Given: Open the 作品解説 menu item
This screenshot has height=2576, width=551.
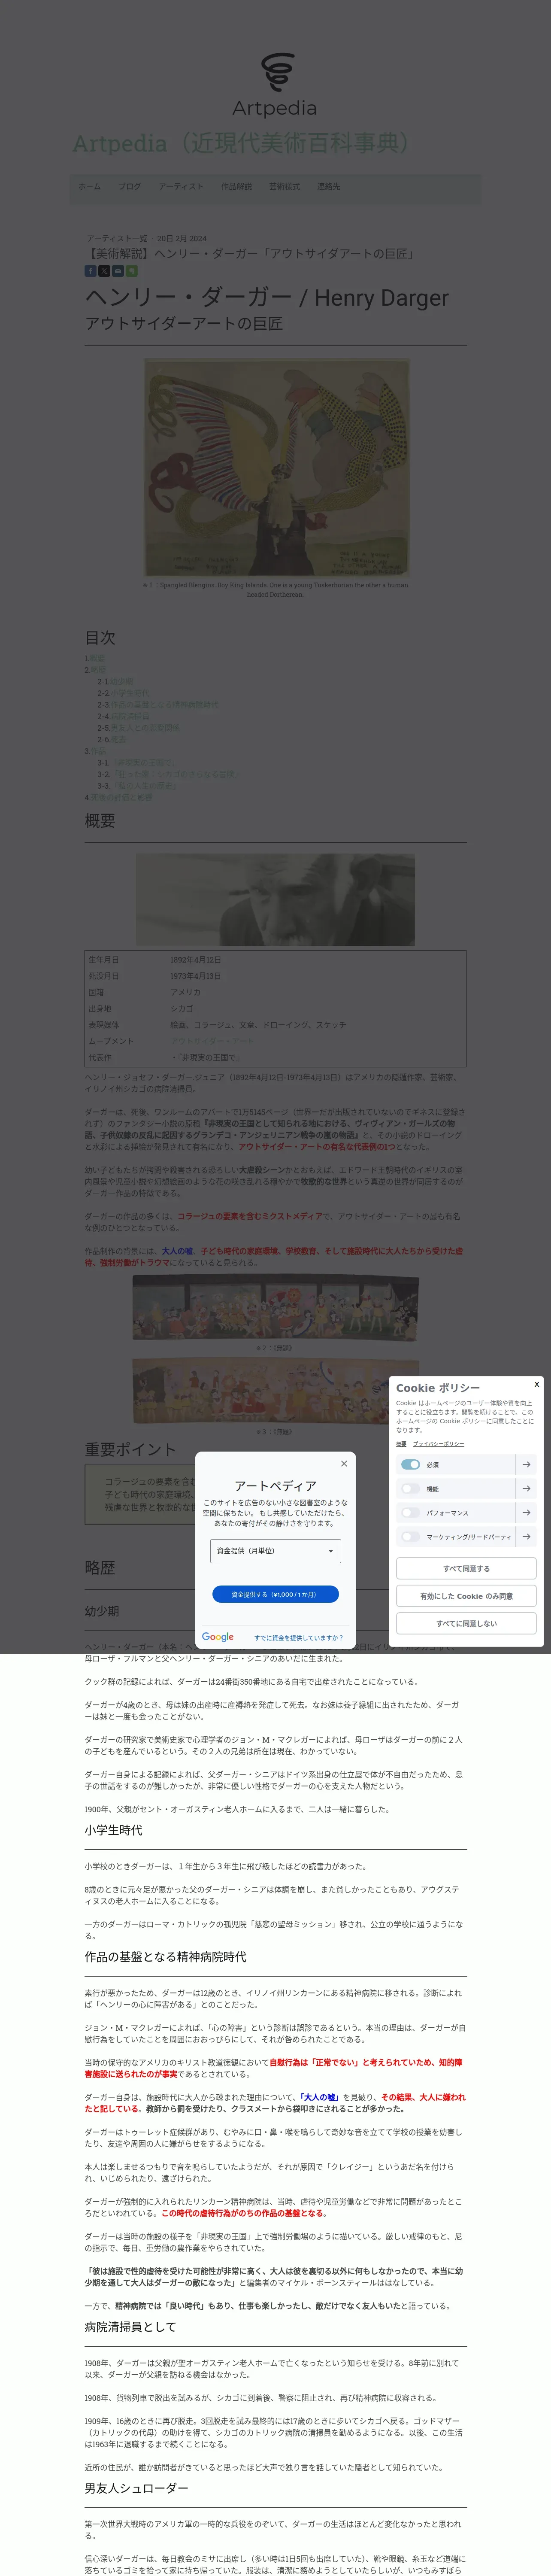Looking at the screenshot, I should coord(237,186).
